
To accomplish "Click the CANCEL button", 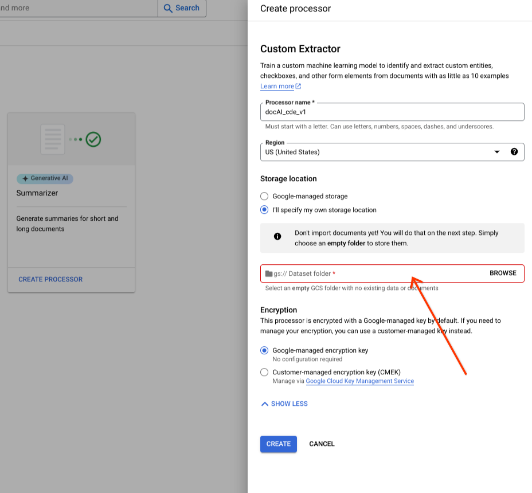I will point(322,444).
